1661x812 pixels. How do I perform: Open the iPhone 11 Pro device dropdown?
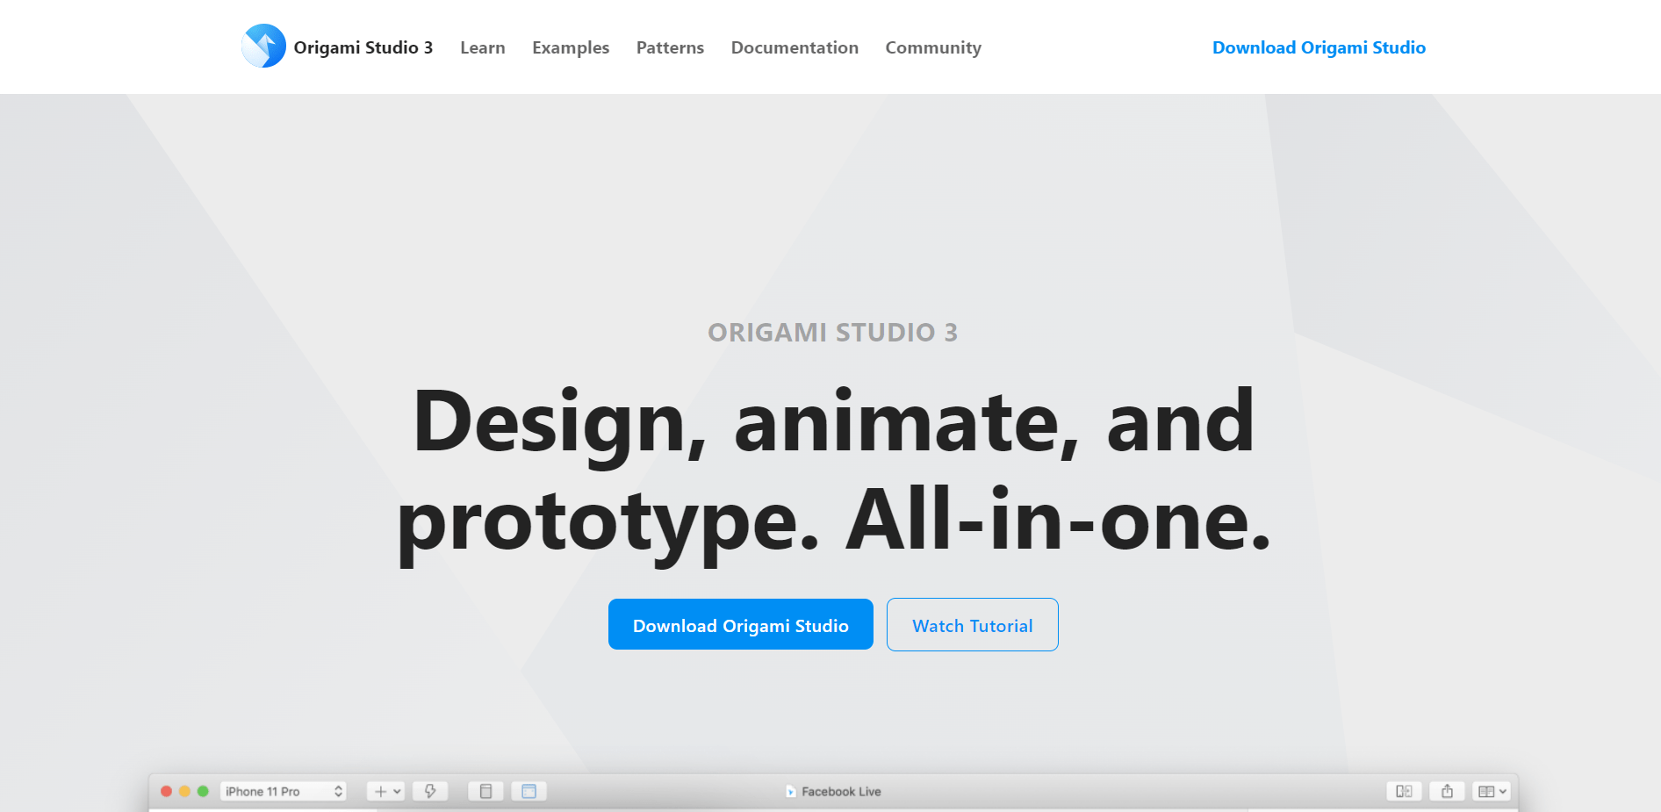pos(284,791)
